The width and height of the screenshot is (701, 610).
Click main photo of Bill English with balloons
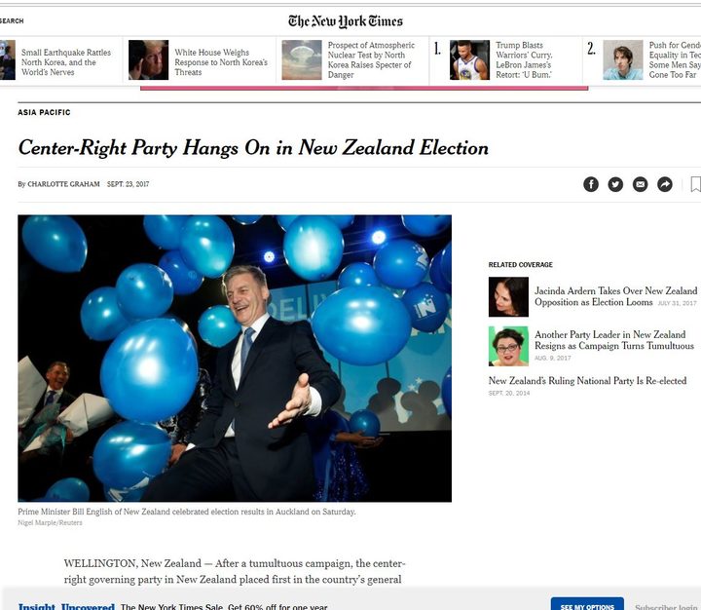coord(235,358)
